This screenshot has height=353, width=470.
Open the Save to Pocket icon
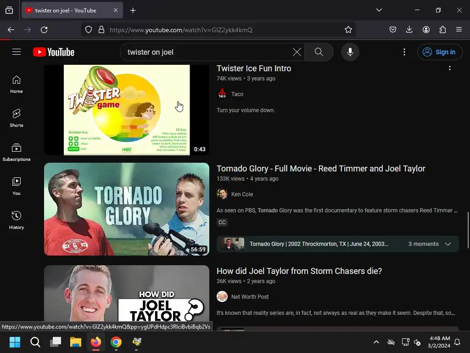[393, 30]
